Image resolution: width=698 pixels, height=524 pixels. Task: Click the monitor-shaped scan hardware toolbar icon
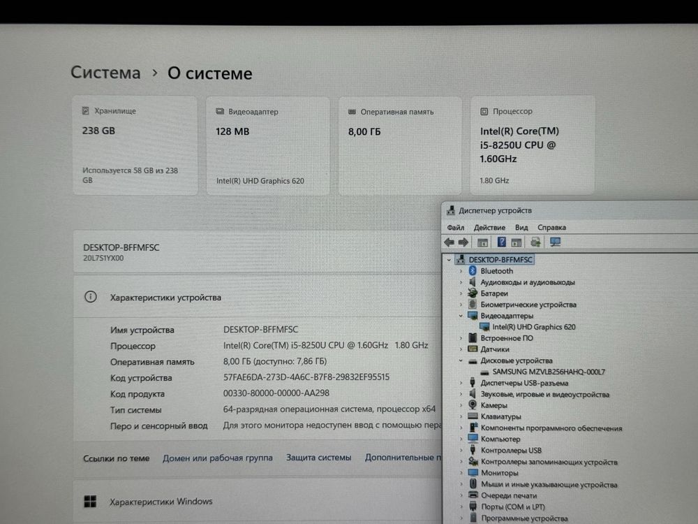(555, 242)
